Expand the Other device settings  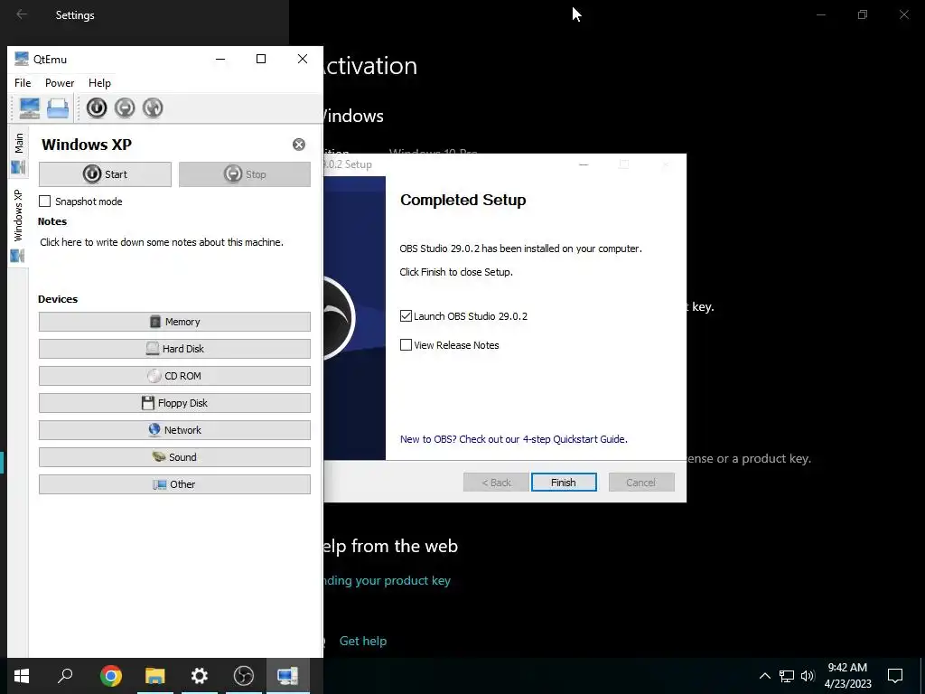pos(174,484)
